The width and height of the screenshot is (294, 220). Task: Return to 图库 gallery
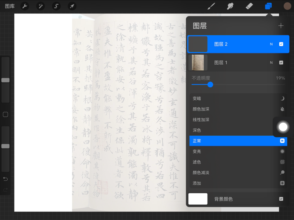tap(10, 6)
